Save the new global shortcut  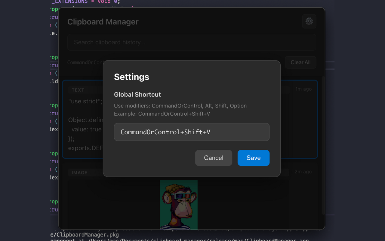pos(253,158)
